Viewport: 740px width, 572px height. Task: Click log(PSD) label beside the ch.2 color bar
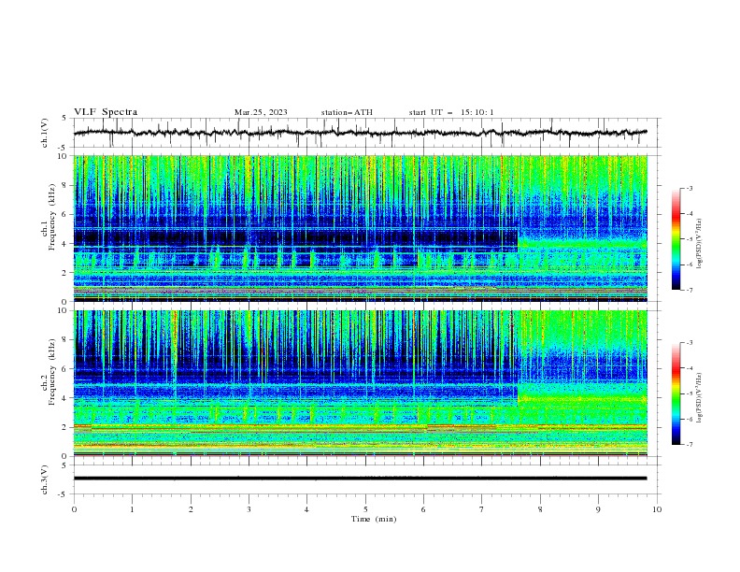699,398
